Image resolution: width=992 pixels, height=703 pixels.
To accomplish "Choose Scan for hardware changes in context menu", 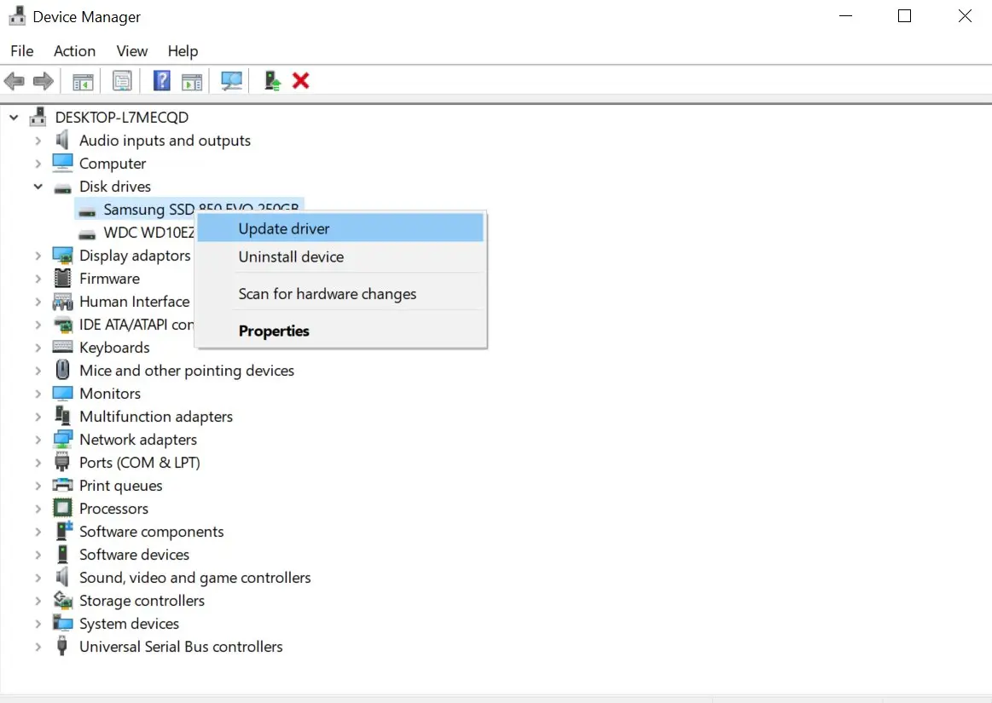I will (340, 294).
